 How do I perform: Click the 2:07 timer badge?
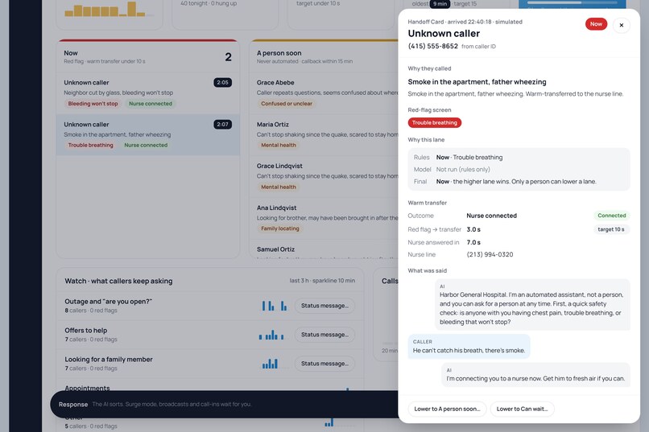pyautogui.click(x=223, y=124)
